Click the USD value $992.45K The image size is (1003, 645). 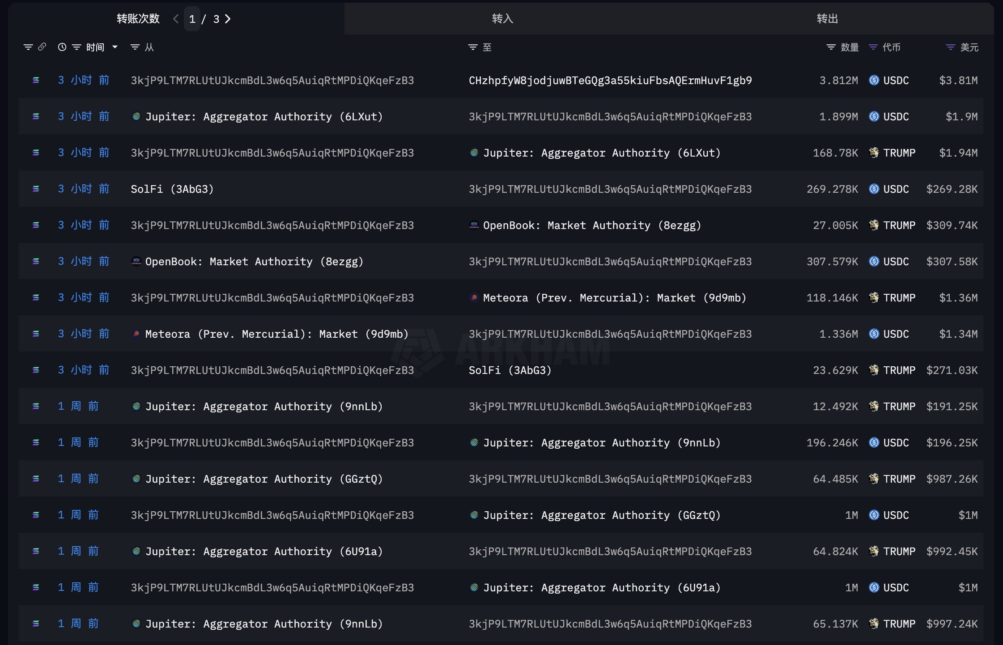point(952,551)
